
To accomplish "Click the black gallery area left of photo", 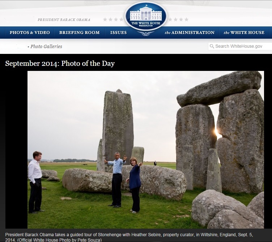I will [x=16, y=150].
